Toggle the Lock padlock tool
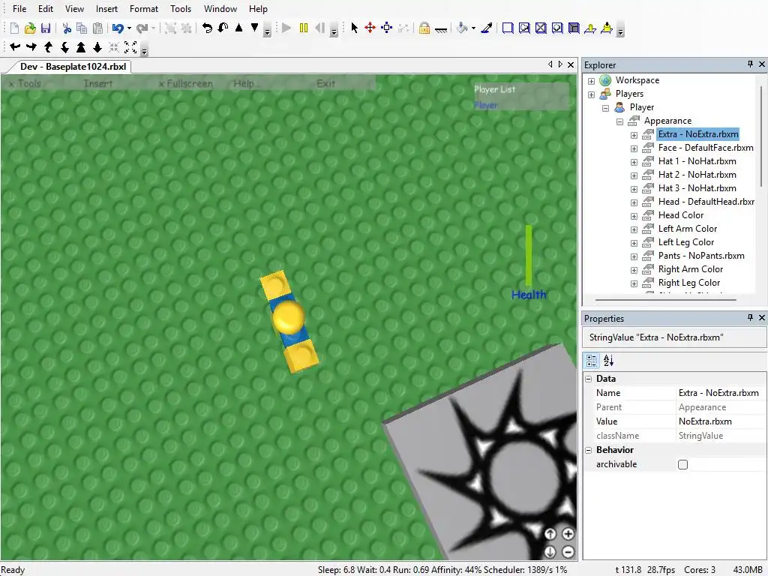This screenshot has width=768, height=576. (424, 28)
